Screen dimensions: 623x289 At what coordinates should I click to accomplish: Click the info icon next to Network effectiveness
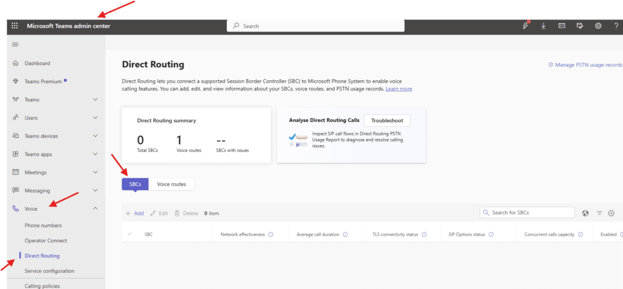coord(271,234)
